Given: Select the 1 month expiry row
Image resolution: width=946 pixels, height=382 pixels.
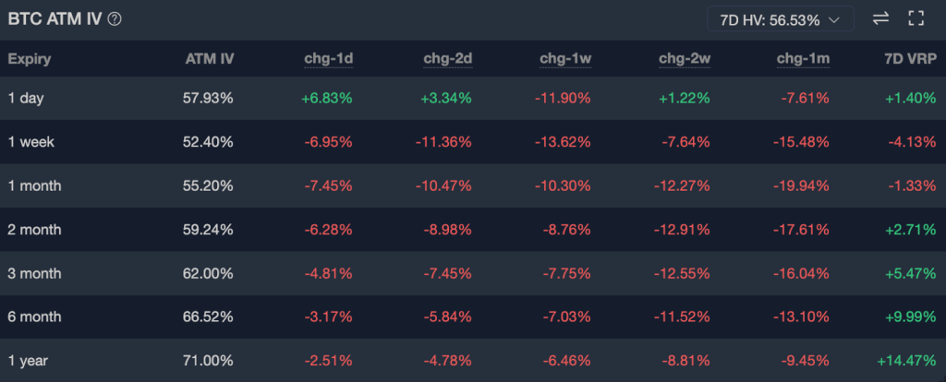Looking at the screenshot, I should [35, 185].
